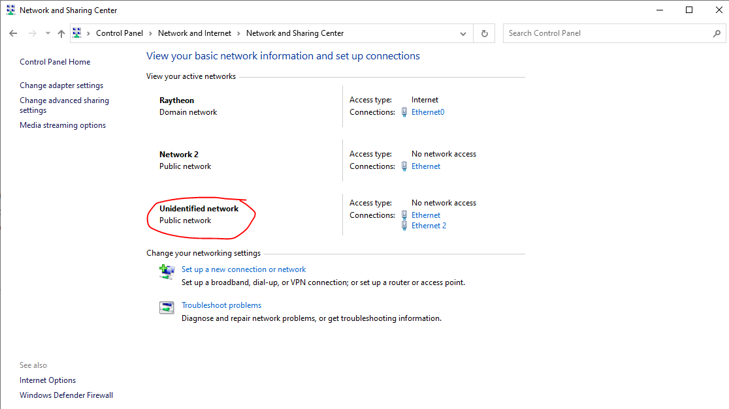Click the search magnifier icon

click(717, 33)
